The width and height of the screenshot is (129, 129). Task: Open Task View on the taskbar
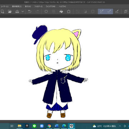[12, 126]
